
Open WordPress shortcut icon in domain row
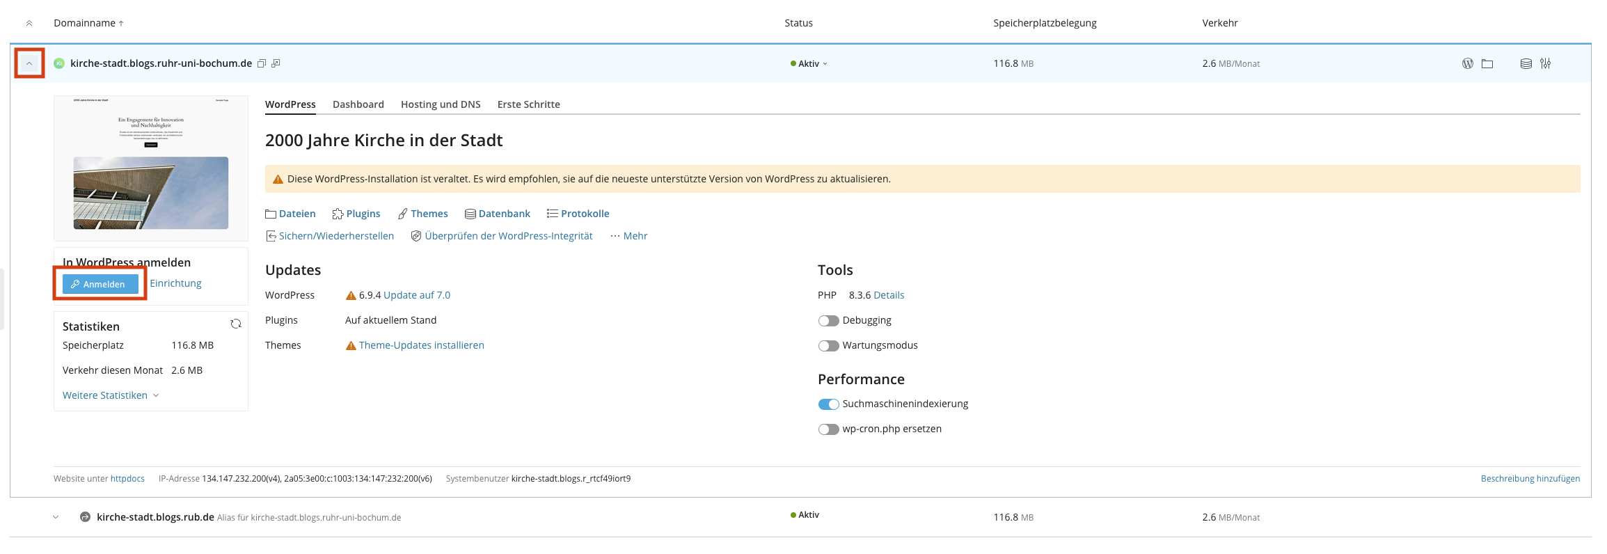(x=1467, y=63)
